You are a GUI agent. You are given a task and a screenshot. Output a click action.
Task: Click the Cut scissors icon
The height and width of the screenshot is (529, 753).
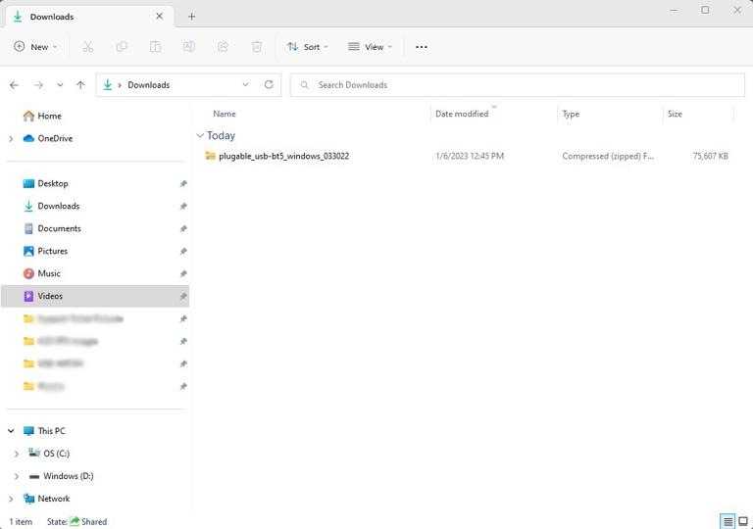tap(88, 47)
